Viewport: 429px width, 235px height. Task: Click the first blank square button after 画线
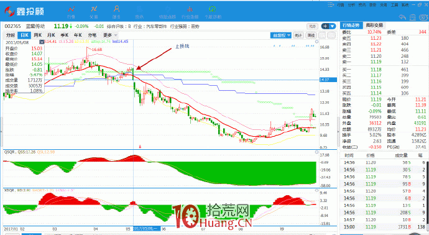tap(323, 35)
